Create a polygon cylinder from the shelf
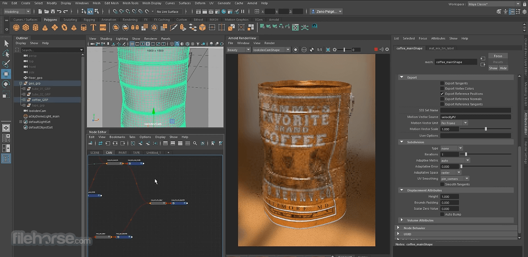 tap(35, 28)
